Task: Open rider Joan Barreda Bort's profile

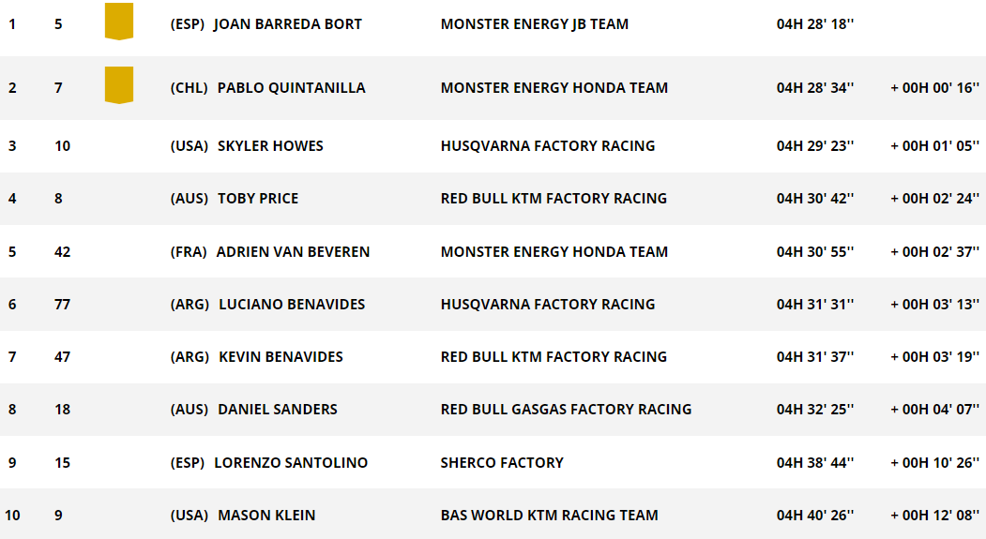Action: (x=287, y=23)
